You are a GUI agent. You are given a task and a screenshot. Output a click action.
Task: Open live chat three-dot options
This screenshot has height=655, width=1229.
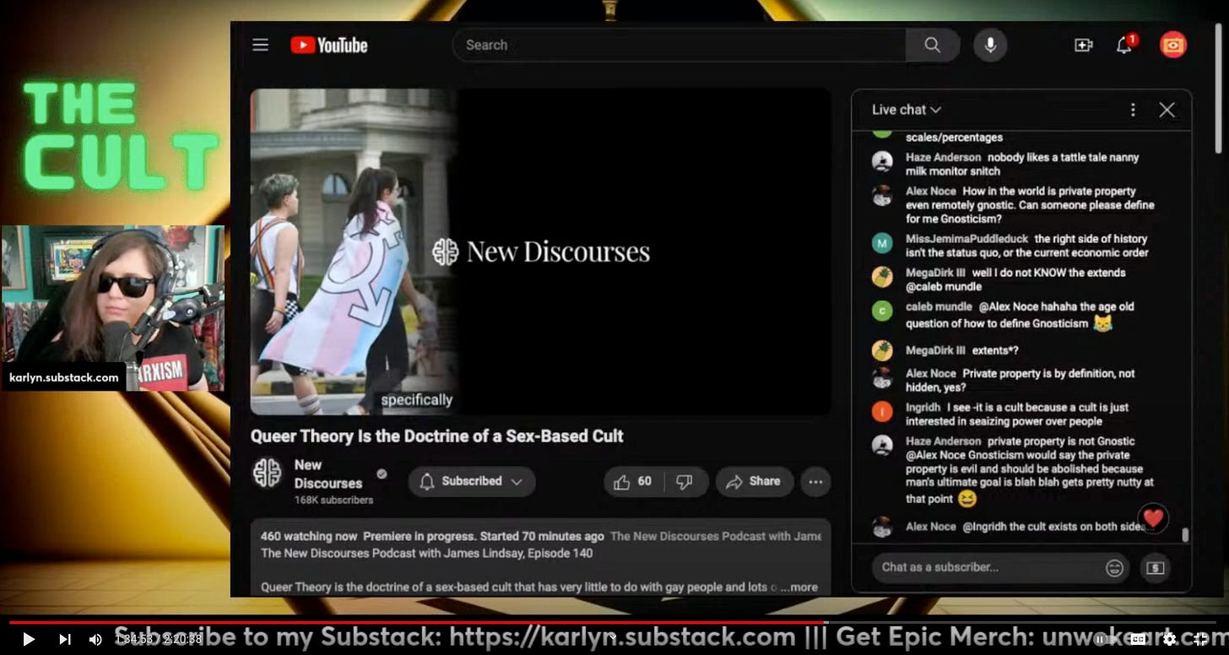(x=1133, y=110)
